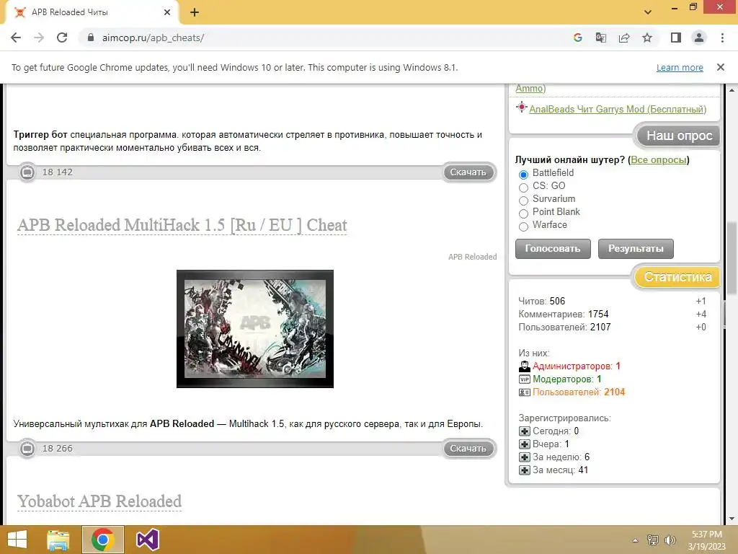
Task: Share this page icon
Action: pyautogui.click(x=624, y=38)
